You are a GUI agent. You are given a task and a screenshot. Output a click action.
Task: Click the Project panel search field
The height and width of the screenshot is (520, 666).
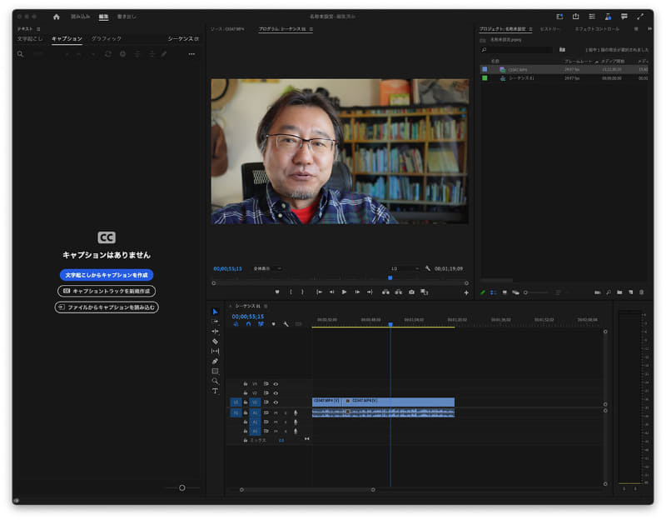[x=520, y=50]
